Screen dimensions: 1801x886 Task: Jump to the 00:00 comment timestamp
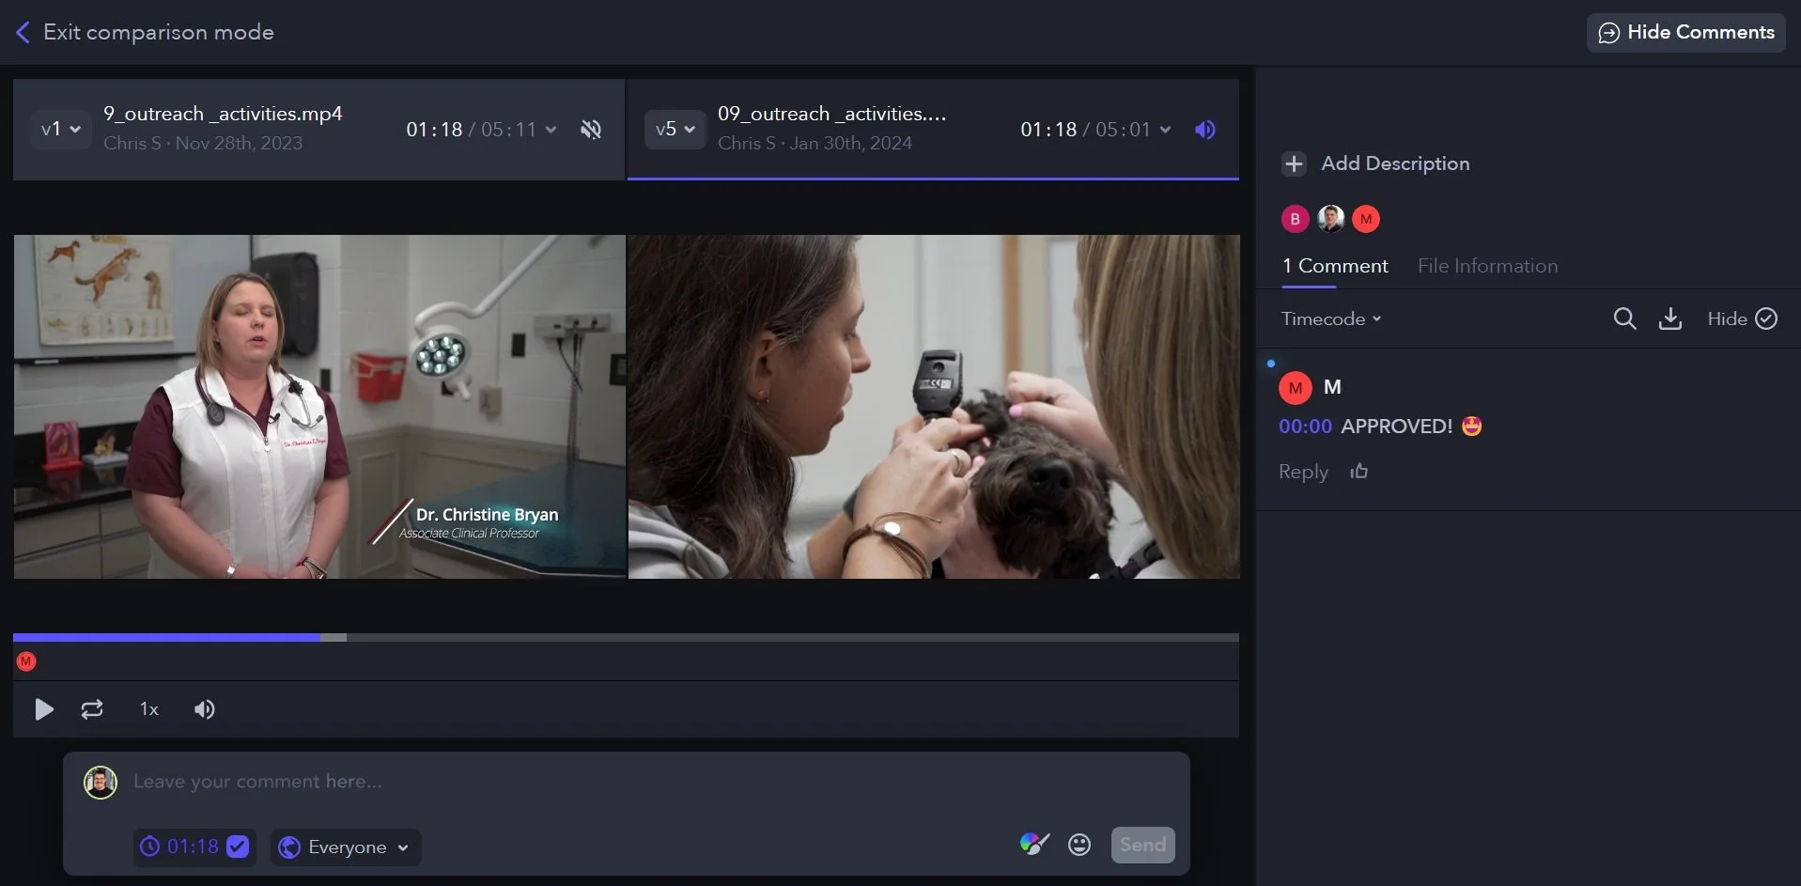pyautogui.click(x=1305, y=427)
